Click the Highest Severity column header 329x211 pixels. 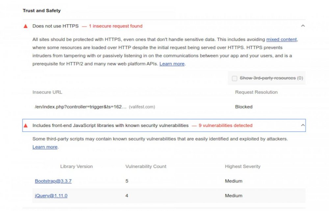(x=242, y=166)
